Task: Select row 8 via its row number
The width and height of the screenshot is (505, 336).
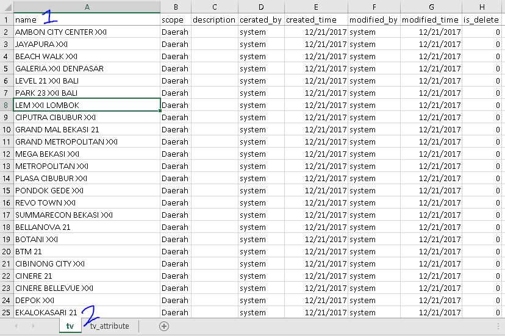Action: [6, 105]
